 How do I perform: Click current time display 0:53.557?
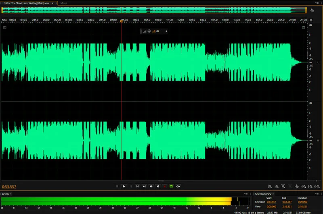[9, 187]
